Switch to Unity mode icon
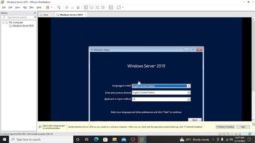Viewport: 255px width, 143px height. pyautogui.click(x=103, y=7)
